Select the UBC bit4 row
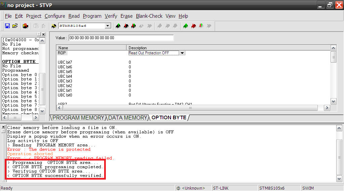 [65, 76]
